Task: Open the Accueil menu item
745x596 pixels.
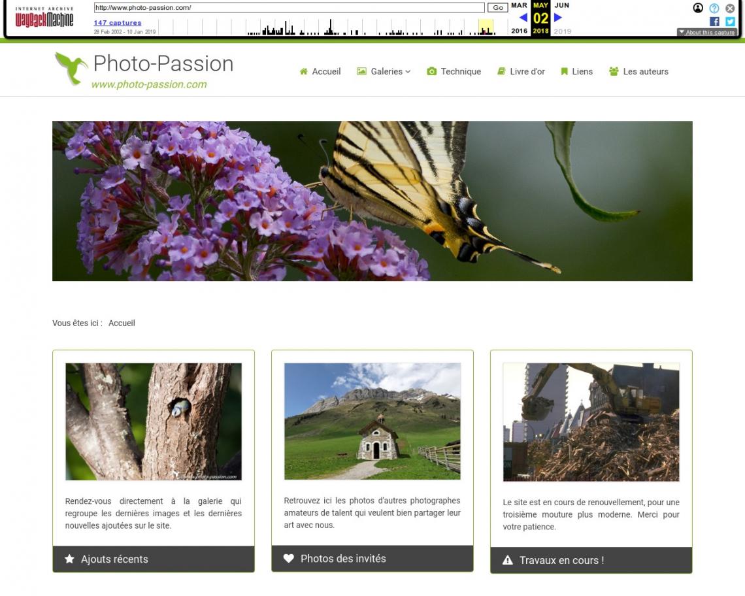Action: point(320,71)
